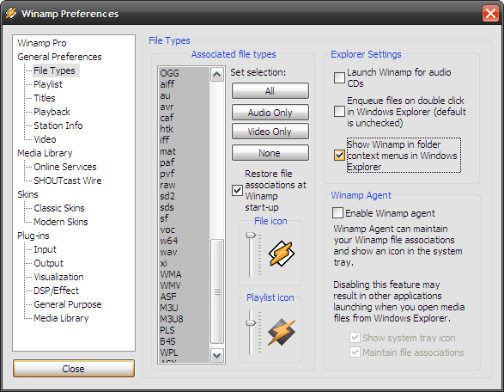Toggle Restore file associations at start-up
Screen dimensions: 504x392
[237, 190]
